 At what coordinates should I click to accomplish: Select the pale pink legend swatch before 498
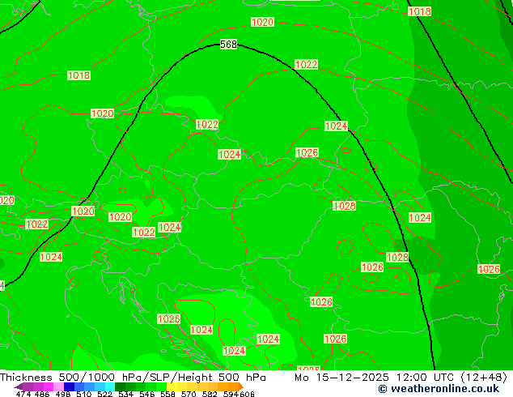click(x=58, y=386)
